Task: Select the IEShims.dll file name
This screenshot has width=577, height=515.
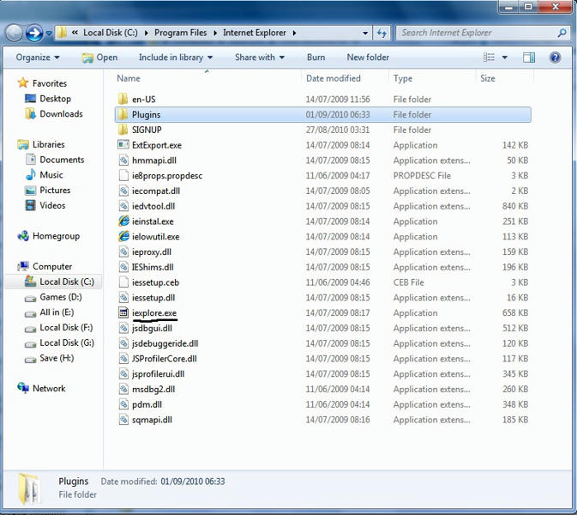Action: [153, 267]
